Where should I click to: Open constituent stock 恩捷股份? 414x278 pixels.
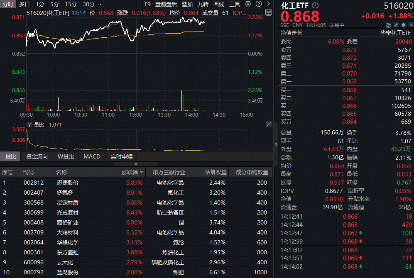click(66, 182)
